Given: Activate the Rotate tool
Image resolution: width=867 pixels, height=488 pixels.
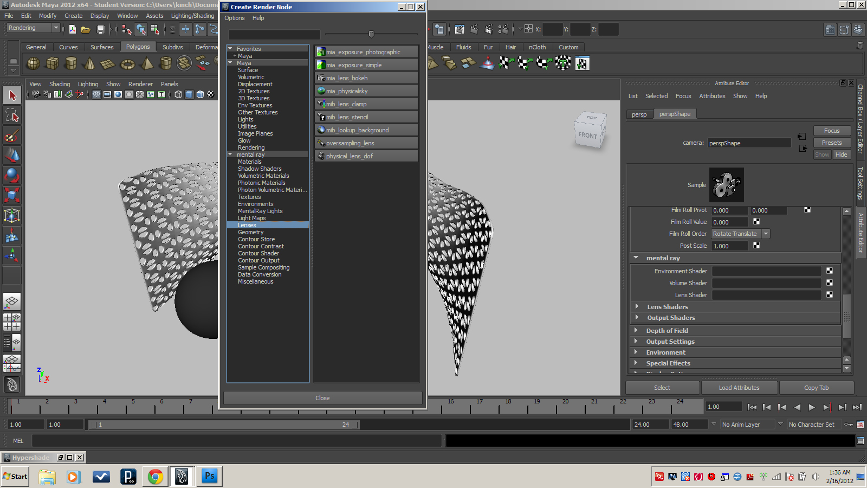Looking at the screenshot, I should pos(12,175).
